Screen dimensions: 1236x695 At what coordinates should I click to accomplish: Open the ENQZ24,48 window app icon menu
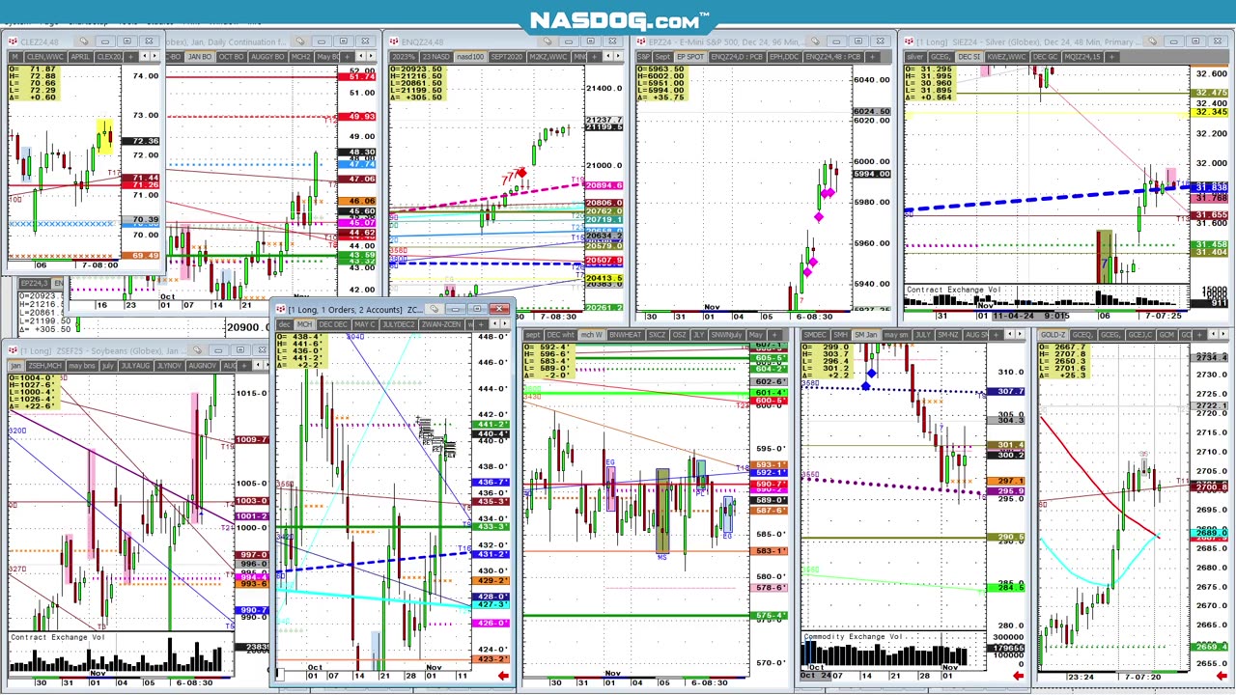pyautogui.click(x=393, y=42)
